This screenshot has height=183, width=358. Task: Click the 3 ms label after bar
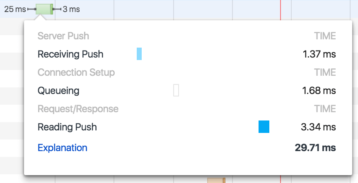point(72,9)
